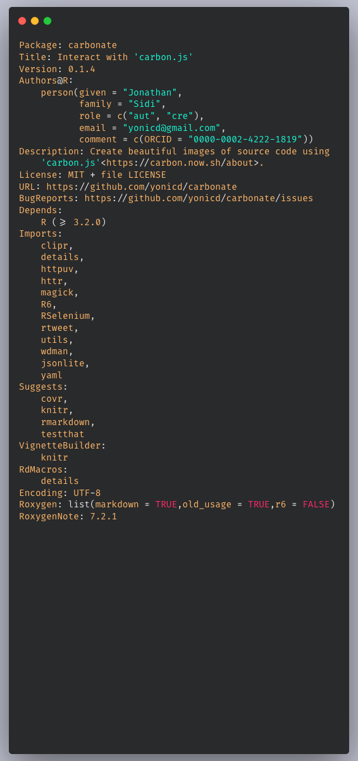Click the pink FALSE value for r6
The height and width of the screenshot is (761, 358).
click(316, 504)
